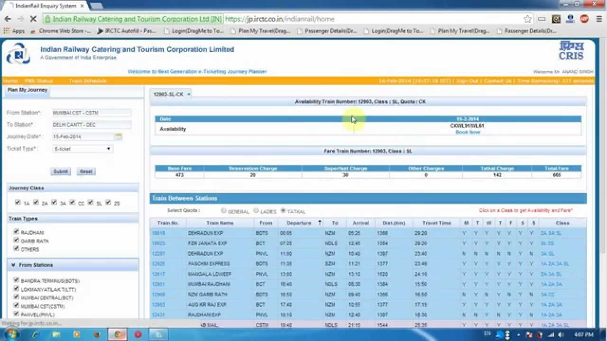Sort trains by the Departure column arrow
Screen dimensions: 607x341
[x=320, y=223]
